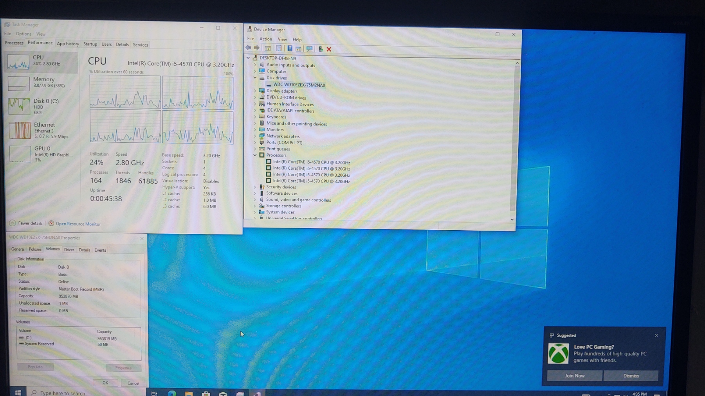This screenshot has height=396, width=705.
Task: Switch to the Startup tab in Task Manager
Action: (90, 44)
